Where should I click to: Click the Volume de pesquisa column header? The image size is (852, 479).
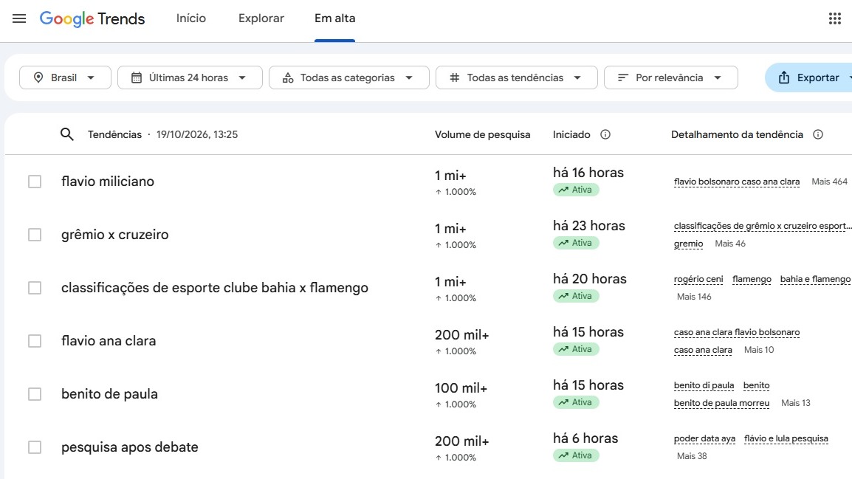(483, 134)
